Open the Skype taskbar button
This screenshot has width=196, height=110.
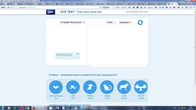tap(88, 108)
